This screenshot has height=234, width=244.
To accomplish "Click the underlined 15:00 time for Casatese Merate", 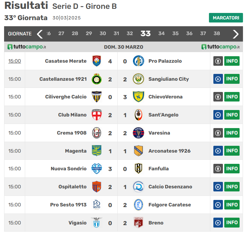I will [15, 61].
